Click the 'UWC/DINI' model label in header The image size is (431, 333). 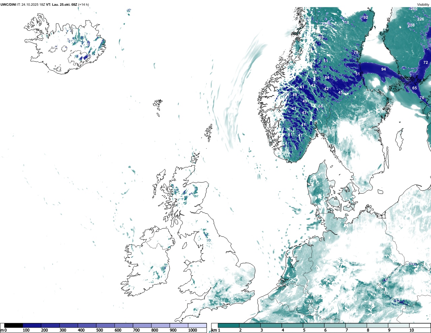click(8, 4)
